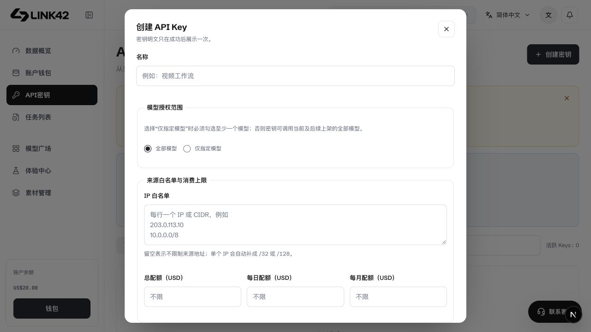Open API密钥 in sidebar
Image resolution: width=591 pixels, height=332 pixels.
click(52, 95)
